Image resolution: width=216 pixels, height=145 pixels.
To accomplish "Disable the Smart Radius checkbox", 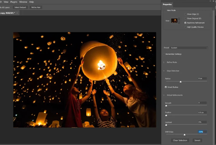I will click(166, 87).
